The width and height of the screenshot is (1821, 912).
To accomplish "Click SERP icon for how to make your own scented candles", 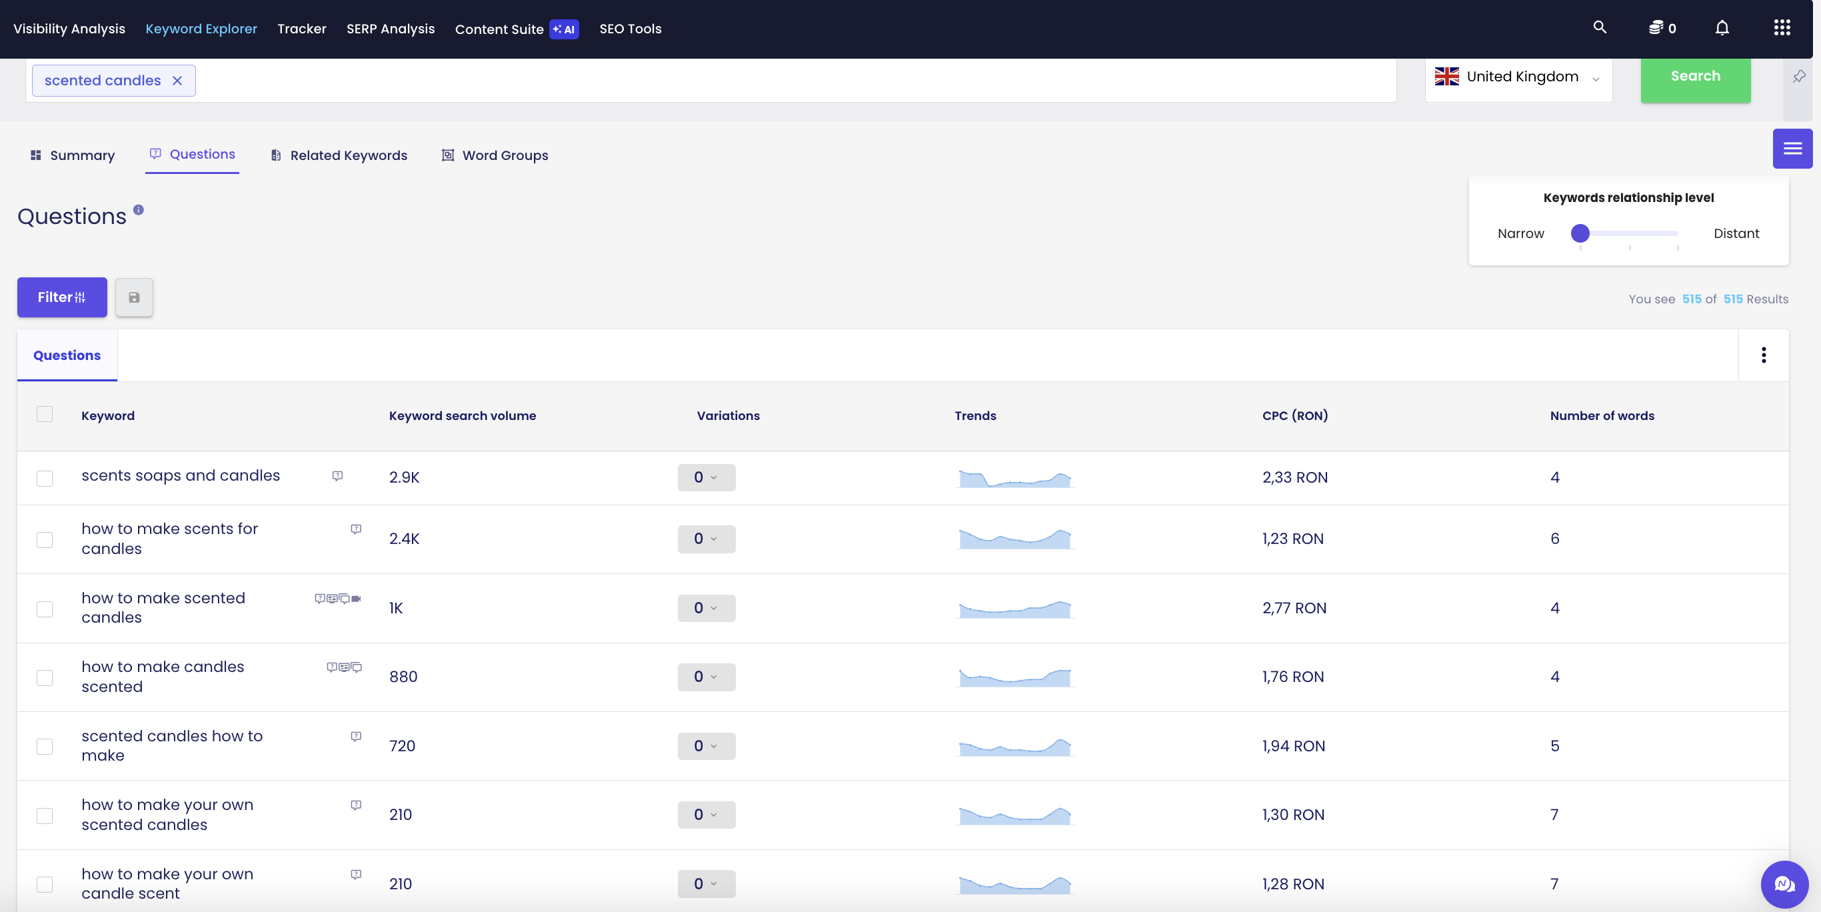I will [x=355, y=805].
